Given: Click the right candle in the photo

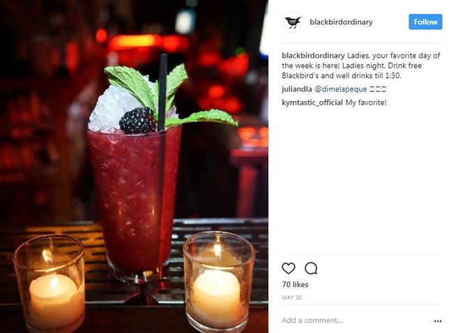Looking at the screenshot, I should click(x=219, y=281).
